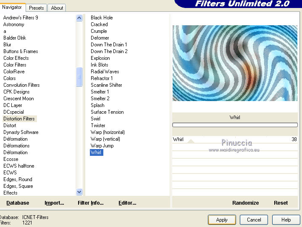Grab the category list scrollbar thumb
Screen dimensions: 302x227
pyautogui.click(x=79, y=77)
